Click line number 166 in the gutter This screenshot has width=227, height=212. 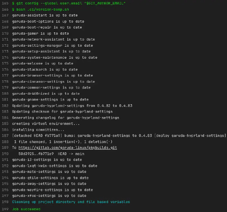click(x=4, y=9)
